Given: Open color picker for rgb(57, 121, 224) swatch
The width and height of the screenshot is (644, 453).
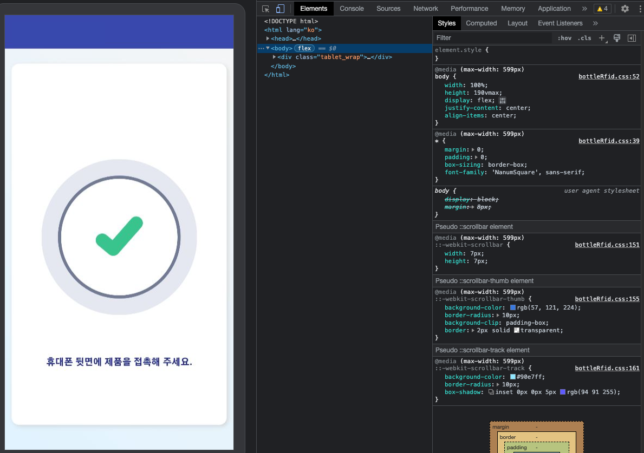Looking at the screenshot, I should pos(512,308).
